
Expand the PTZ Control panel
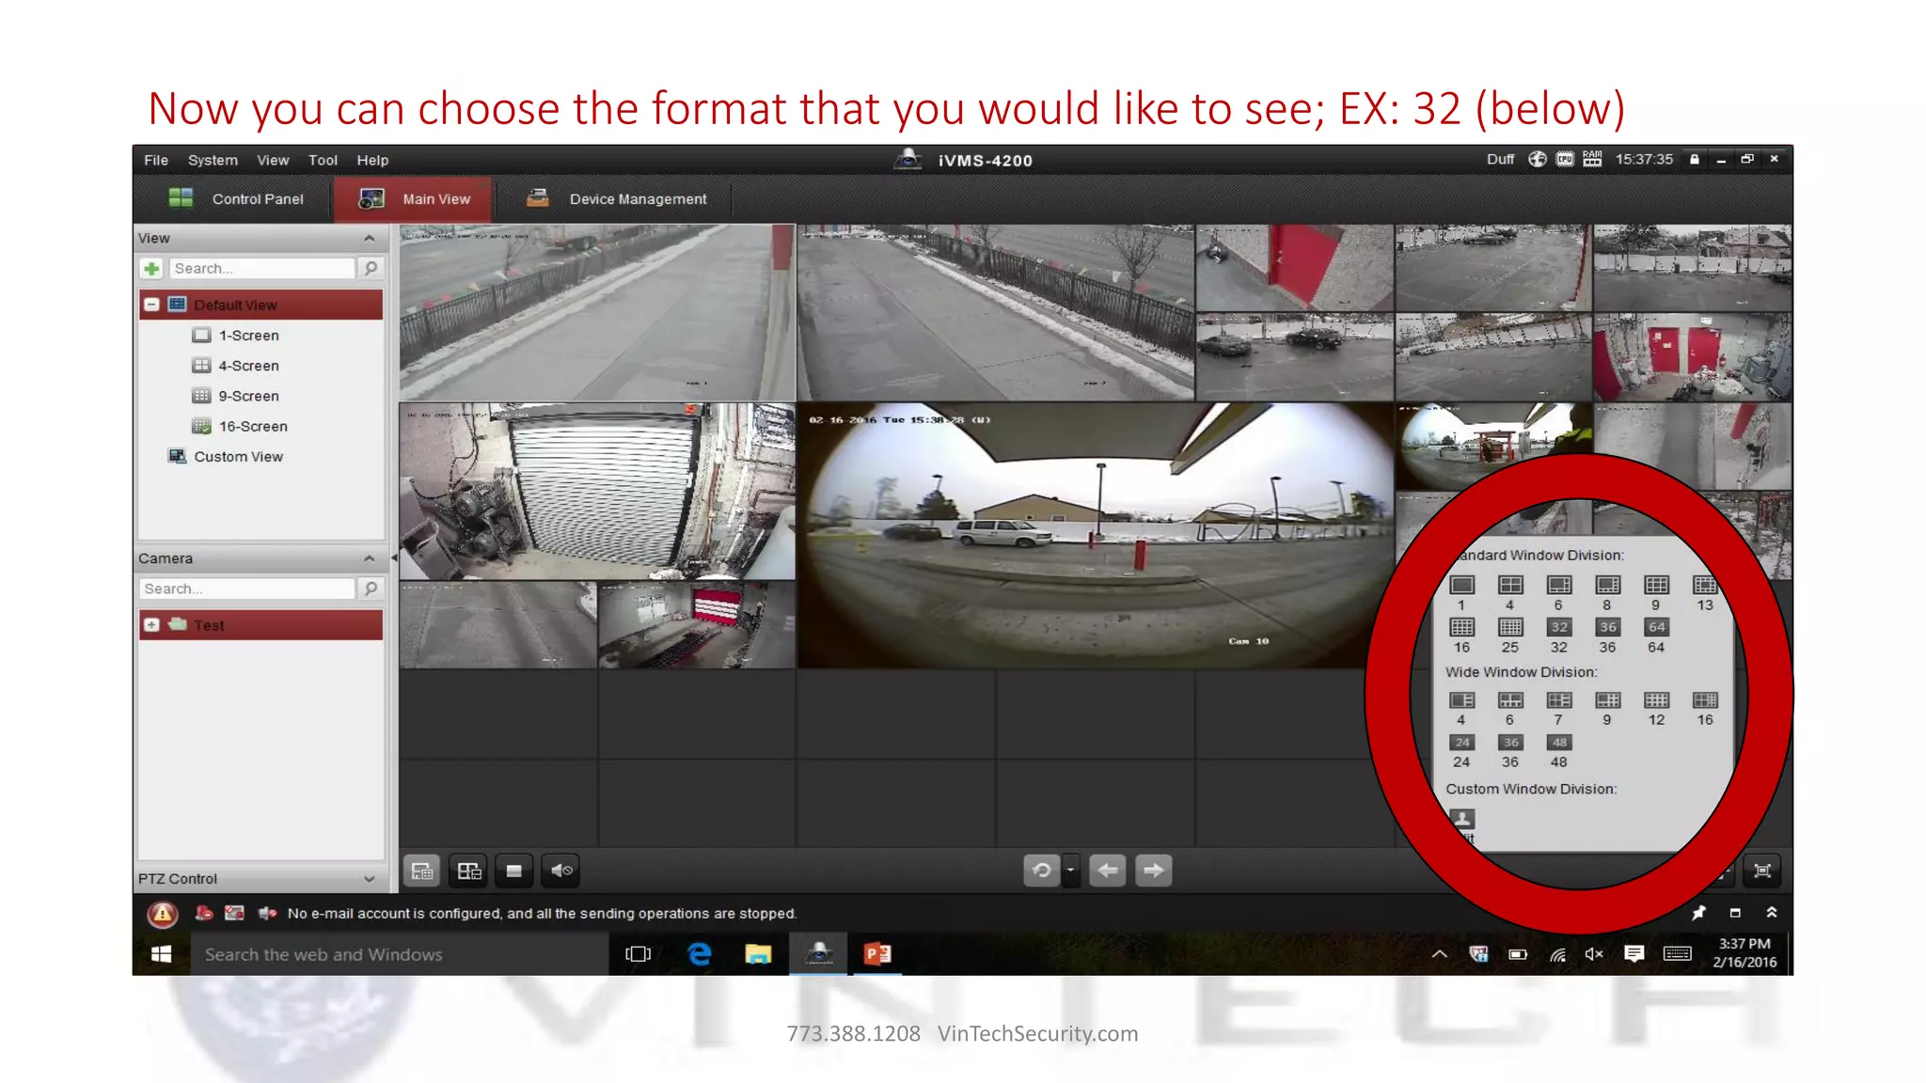tap(370, 879)
